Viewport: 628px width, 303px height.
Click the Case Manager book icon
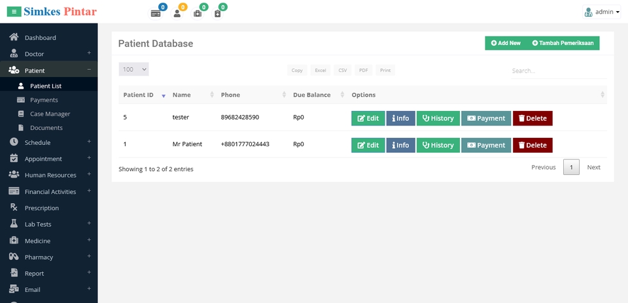tap(21, 114)
